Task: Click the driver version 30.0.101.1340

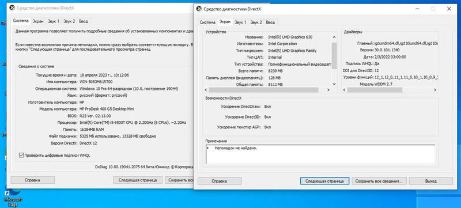Action: pyautogui.click(x=387, y=50)
